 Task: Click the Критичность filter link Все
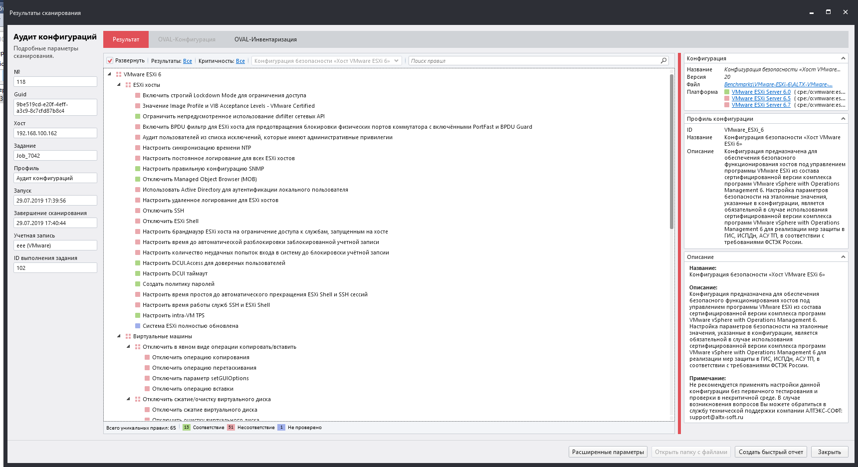[240, 61]
